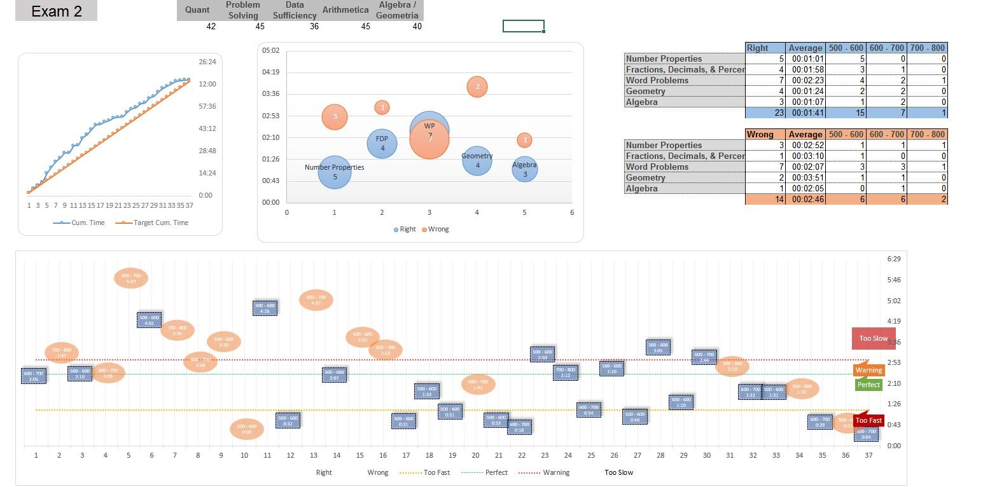This screenshot has width=983, height=487.
Task: Click the Wrong legend entry in bubble chart
Action: [x=435, y=230]
